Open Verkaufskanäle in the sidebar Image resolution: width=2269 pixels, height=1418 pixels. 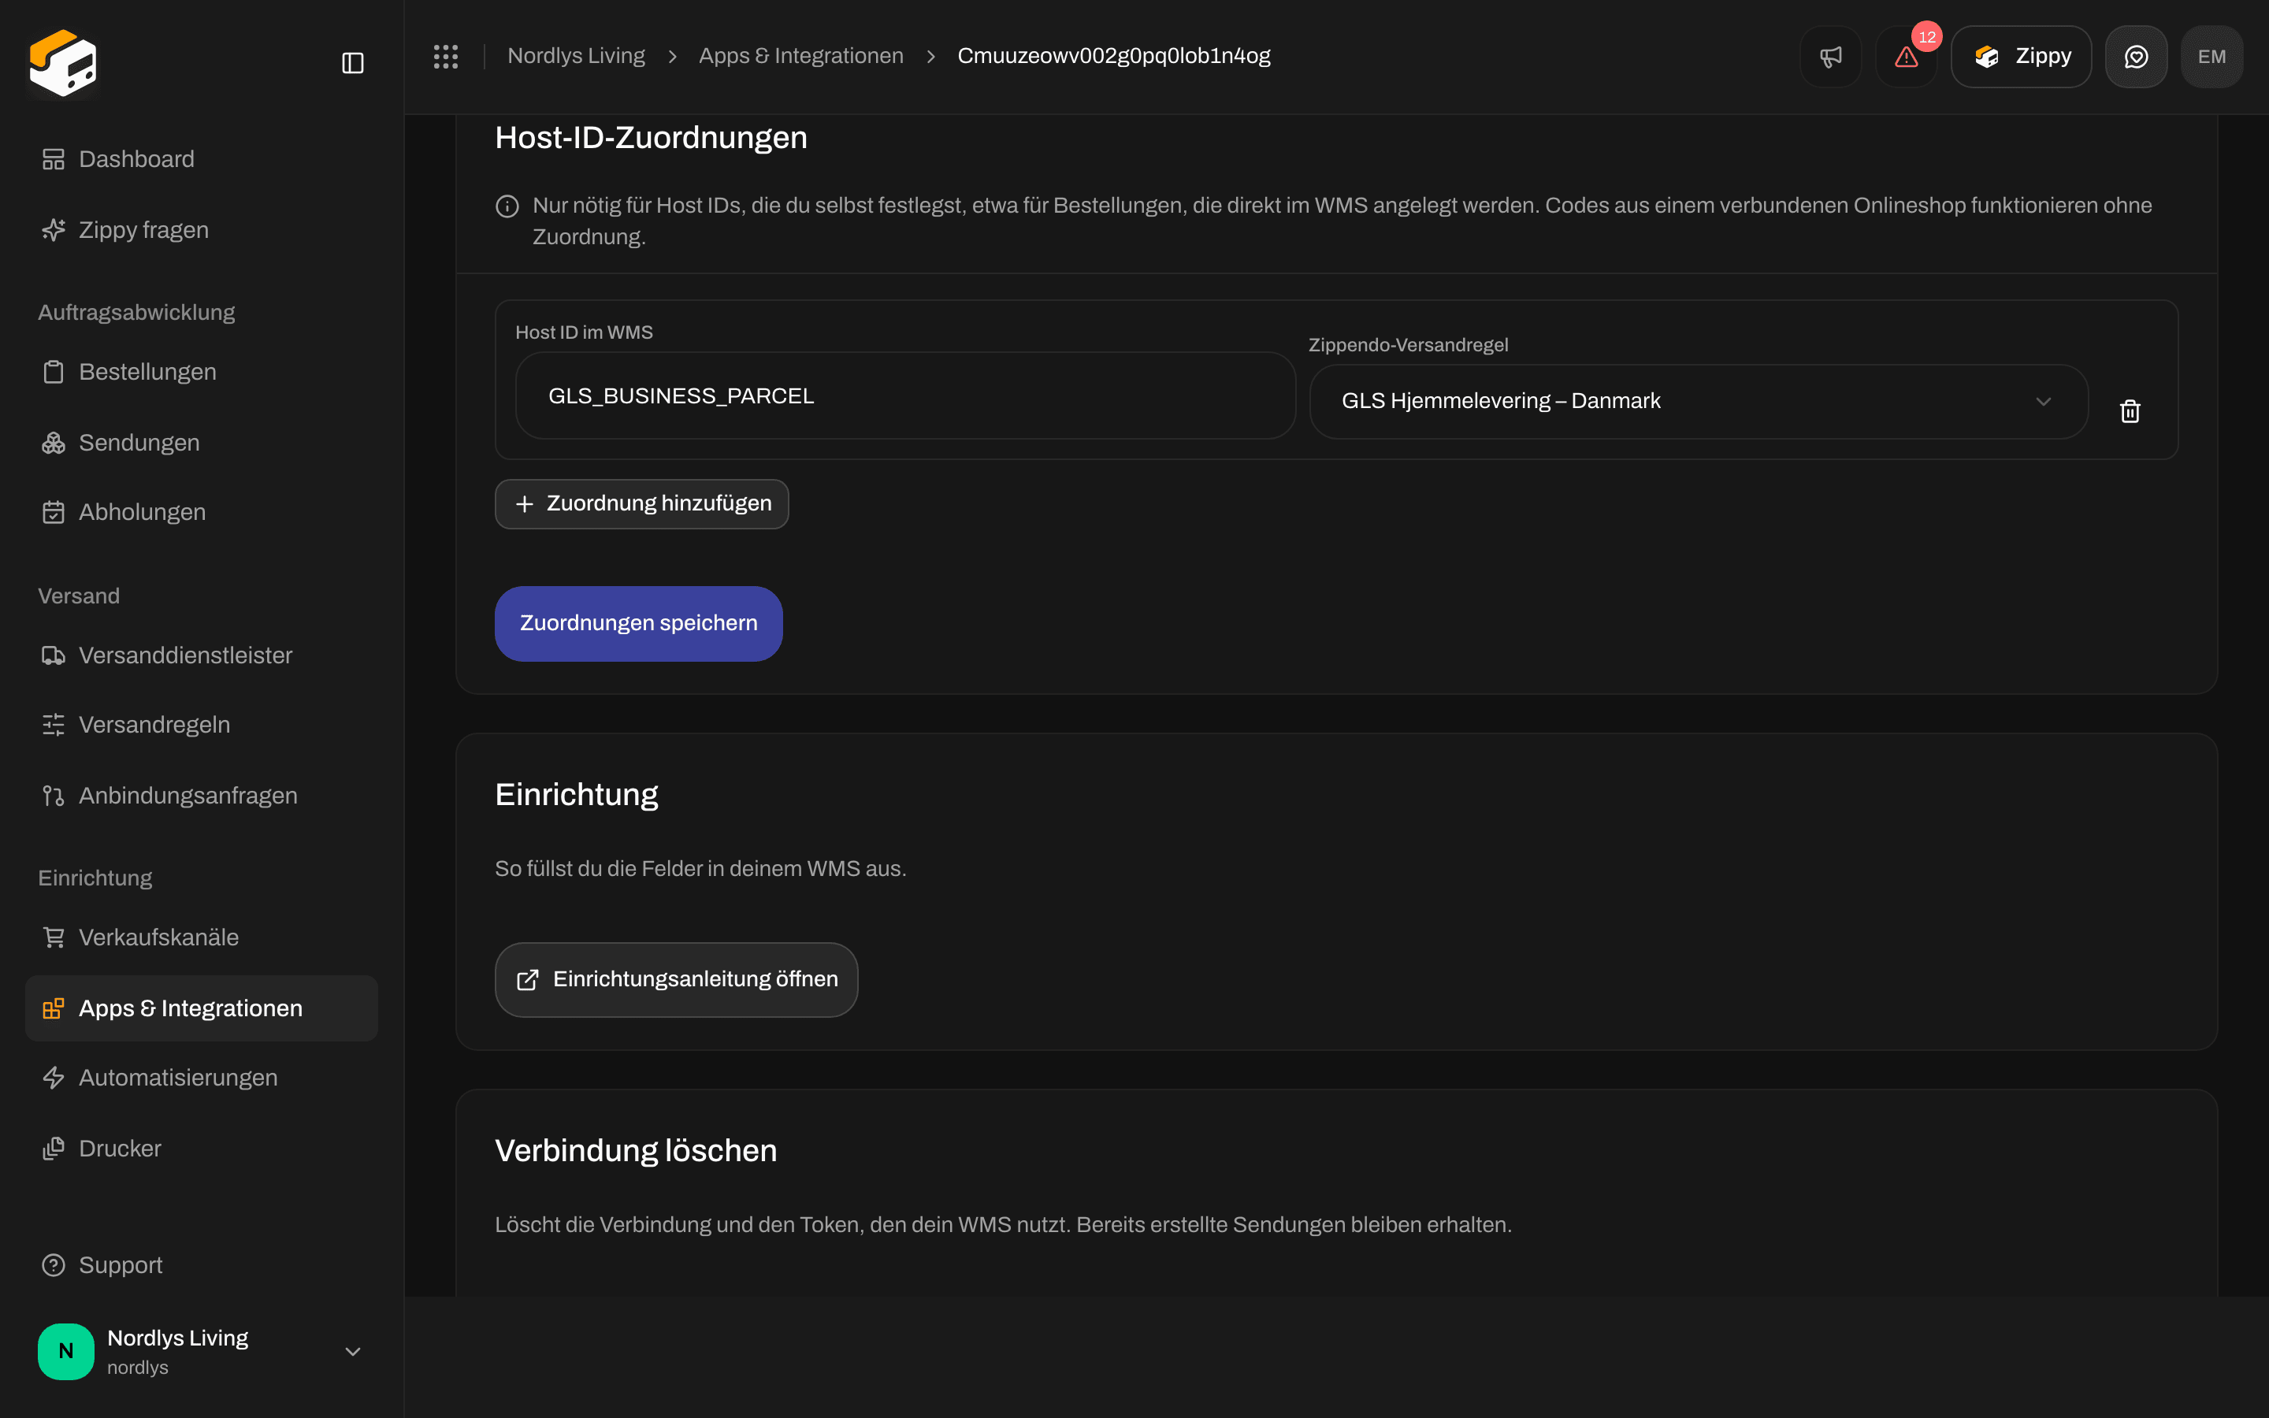point(202,937)
